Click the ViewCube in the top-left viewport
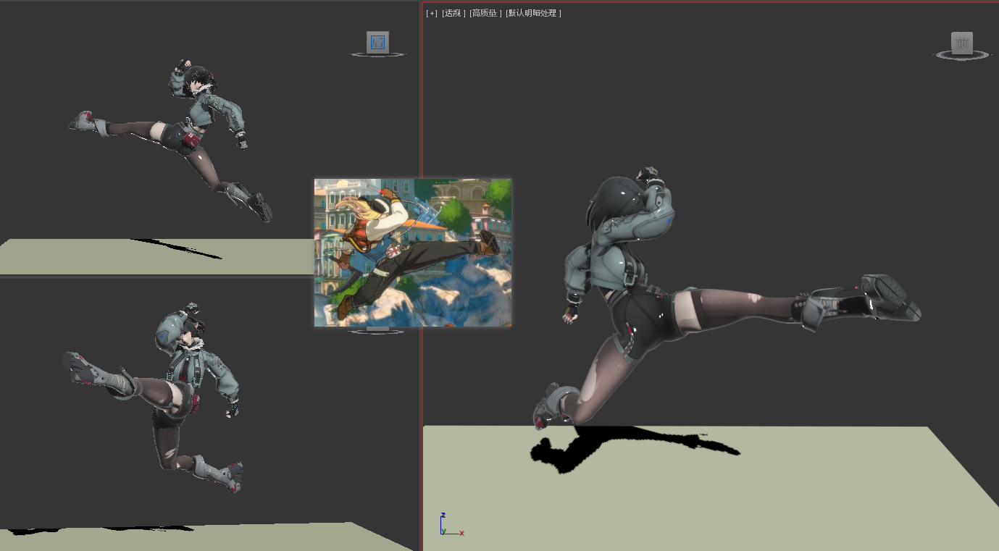999x551 pixels. point(377,42)
